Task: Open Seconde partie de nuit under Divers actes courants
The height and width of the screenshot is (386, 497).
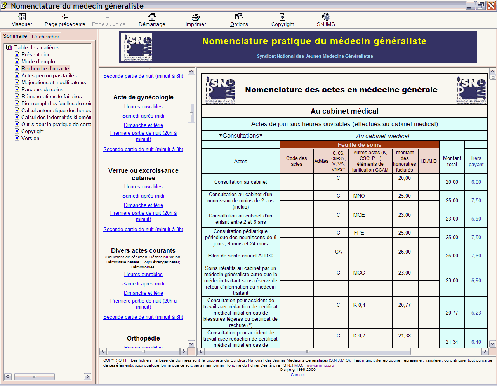Action: point(143,317)
